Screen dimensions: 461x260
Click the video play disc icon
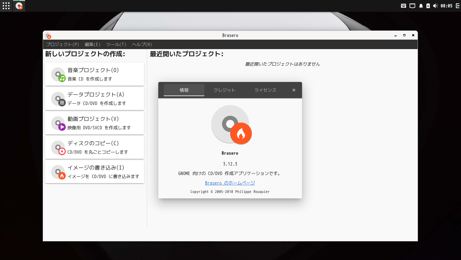(58, 123)
